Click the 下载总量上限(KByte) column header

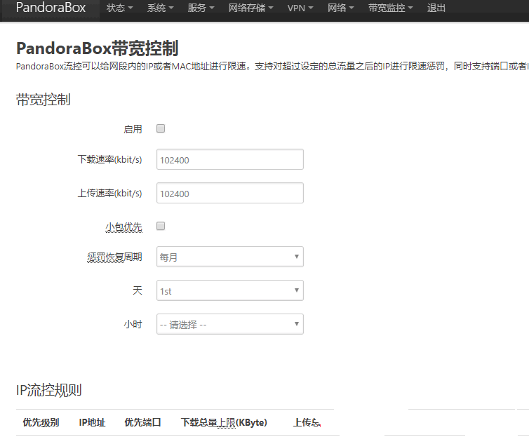[x=224, y=422]
